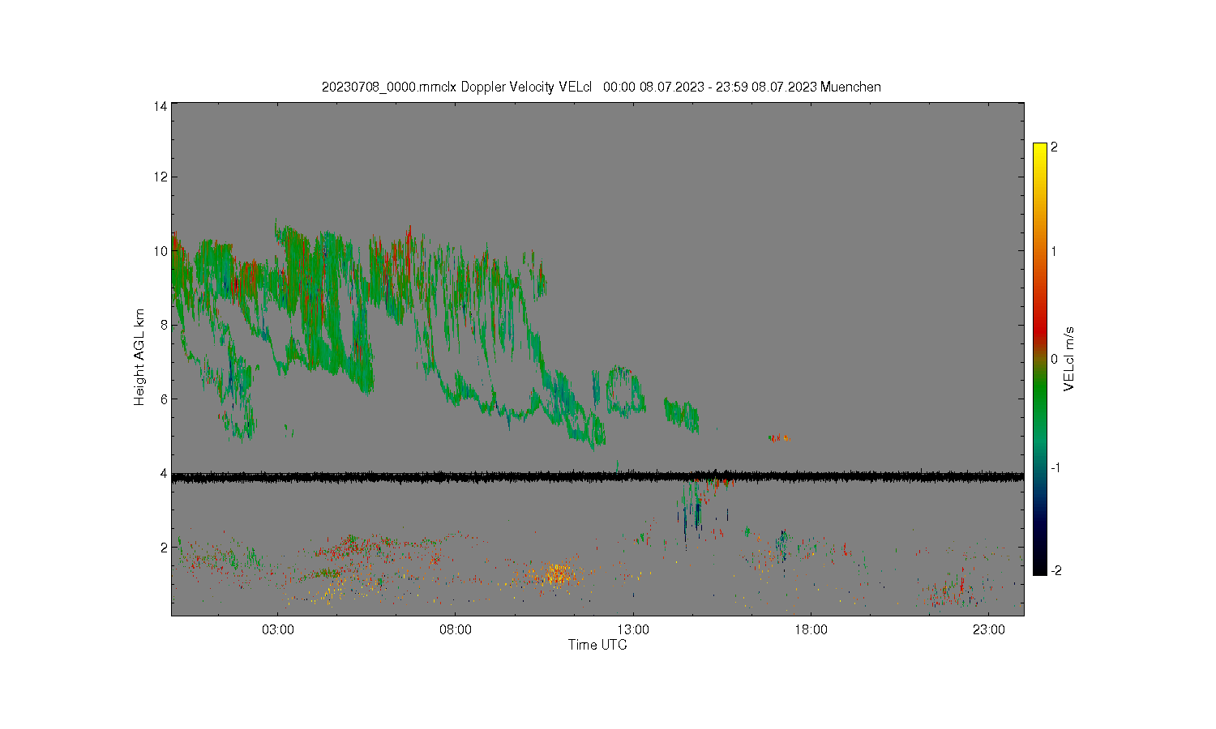Click the colorbar value 2 at top
The height and width of the screenshot is (729, 1216).
[x=1054, y=147]
